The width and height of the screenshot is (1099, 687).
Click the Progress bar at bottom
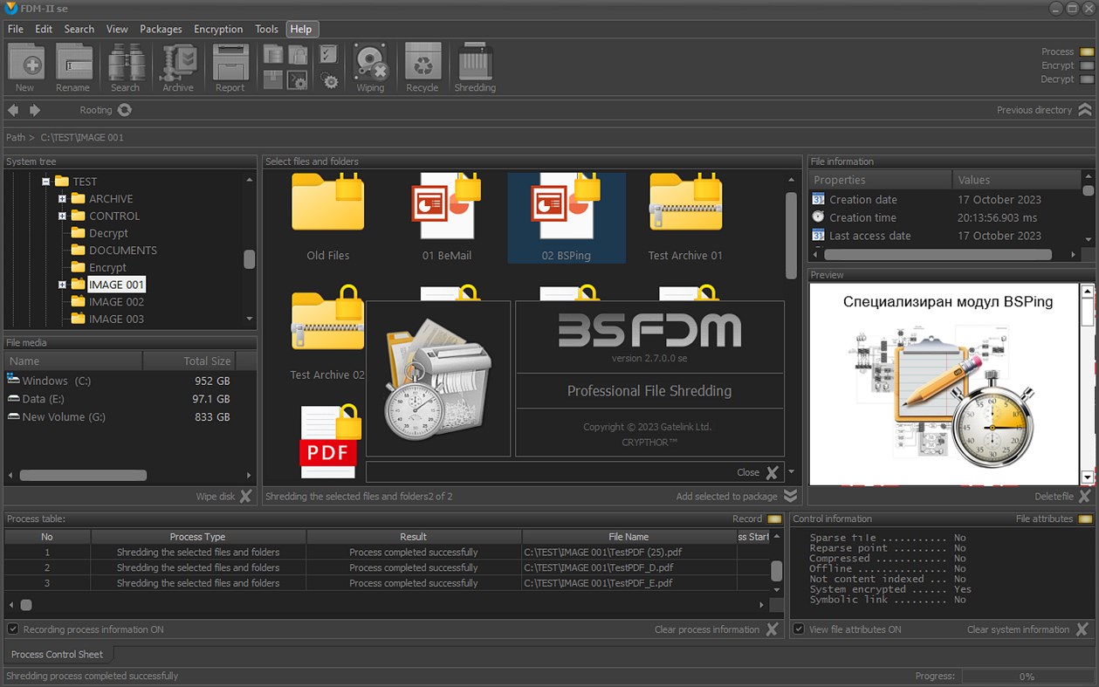pyautogui.click(x=1027, y=676)
